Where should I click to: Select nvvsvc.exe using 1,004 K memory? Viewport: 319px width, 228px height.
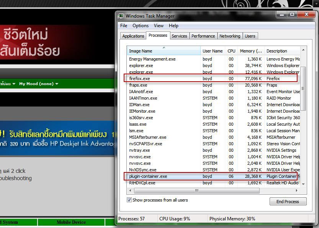pos(213,157)
